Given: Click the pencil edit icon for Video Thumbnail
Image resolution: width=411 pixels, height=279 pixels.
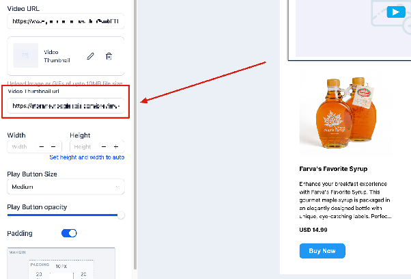Looking at the screenshot, I should coord(90,56).
